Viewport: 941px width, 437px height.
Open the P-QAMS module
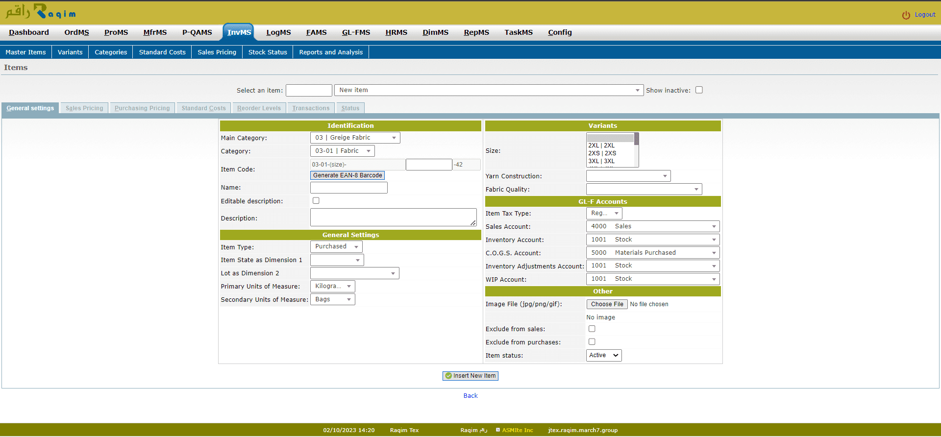(x=197, y=32)
